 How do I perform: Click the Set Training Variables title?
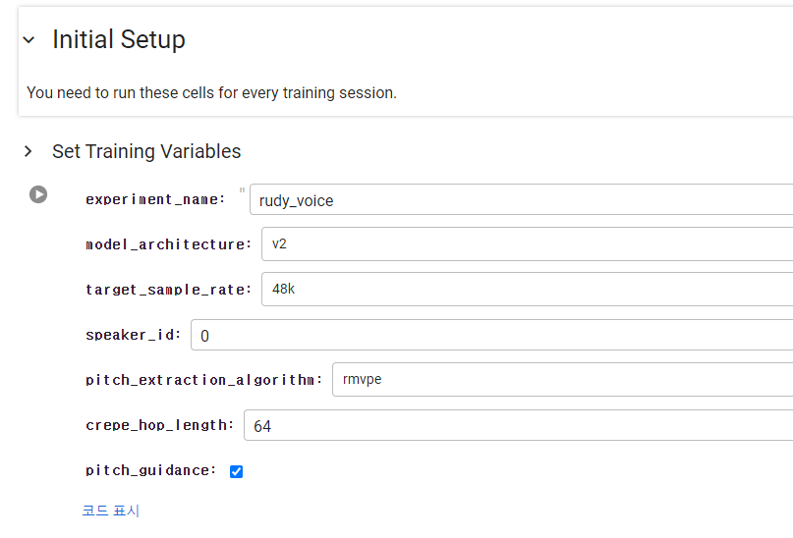pos(146,151)
